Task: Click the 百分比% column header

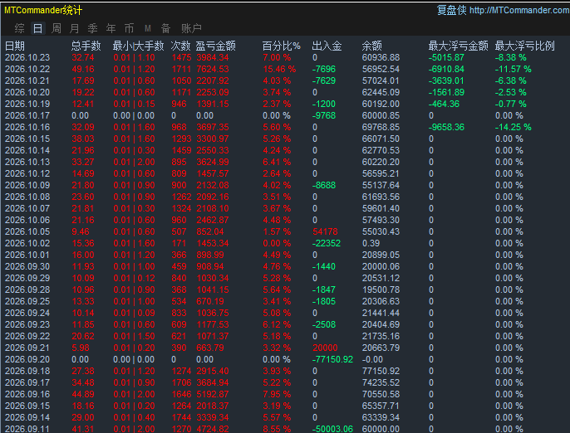Action: (282, 46)
